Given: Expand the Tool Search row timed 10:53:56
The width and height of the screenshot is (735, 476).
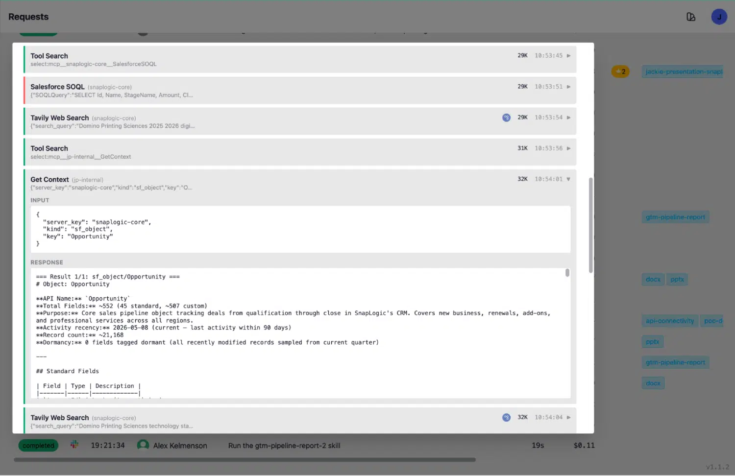Looking at the screenshot, I should pos(568,148).
